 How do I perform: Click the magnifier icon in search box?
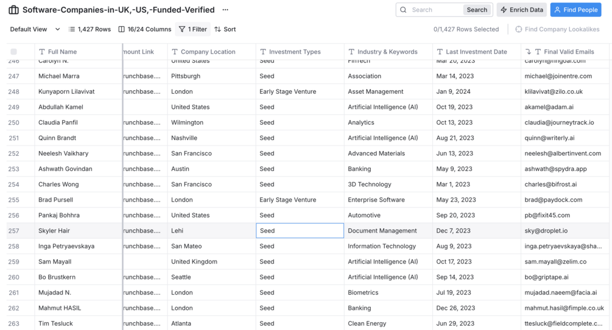pyautogui.click(x=403, y=10)
